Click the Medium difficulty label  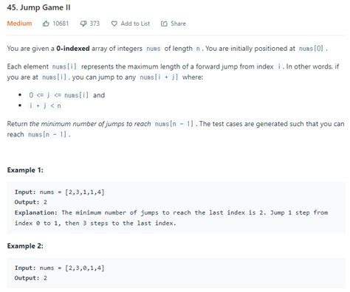point(19,24)
